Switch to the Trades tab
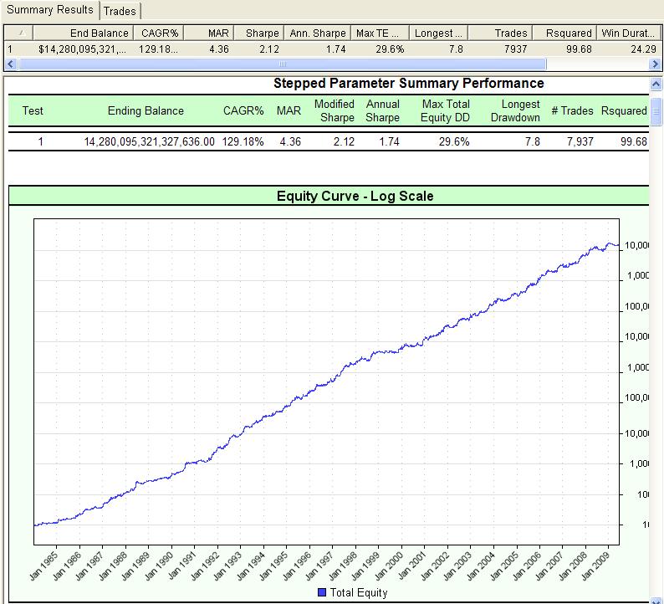The image size is (664, 604). coord(120,11)
